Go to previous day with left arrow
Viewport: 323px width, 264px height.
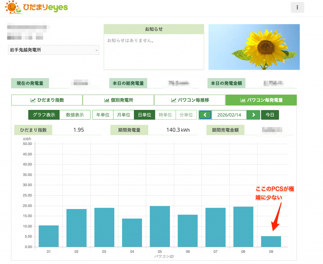pyautogui.click(x=205, y=115)
